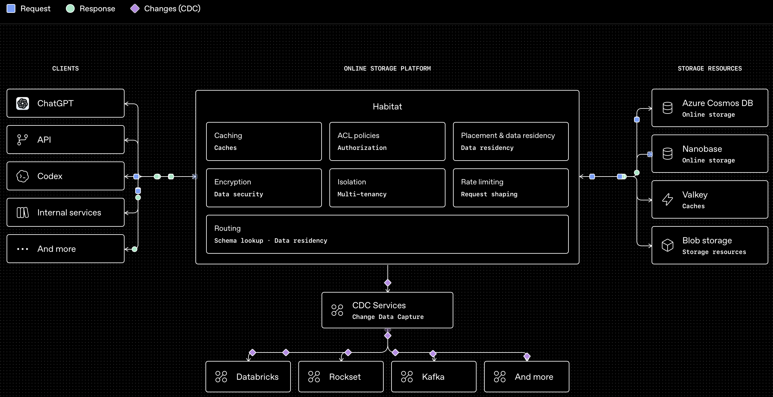
Task: Select the Routing card
Action: pyautogui.click(x=387, y=234)
